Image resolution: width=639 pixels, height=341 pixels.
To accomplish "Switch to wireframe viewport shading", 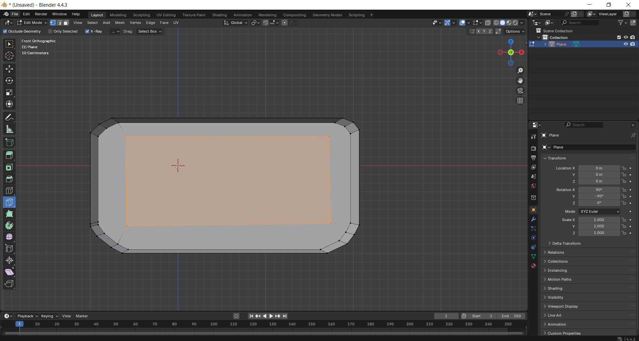I will point(496,23).
